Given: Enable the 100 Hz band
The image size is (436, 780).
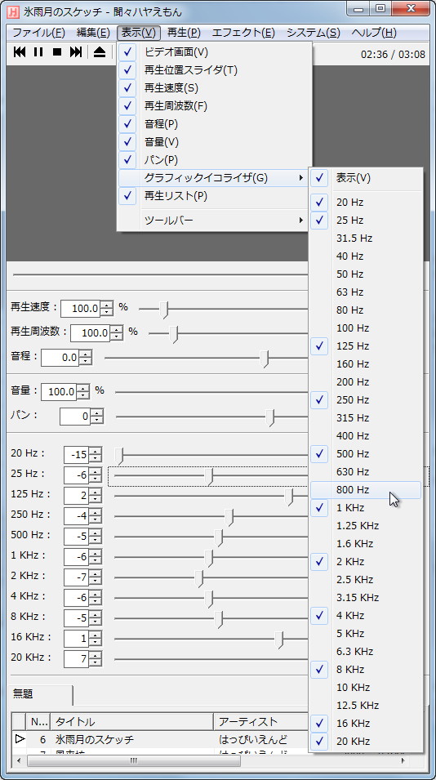Looking at the screenshot, I should tap(366, 328).
